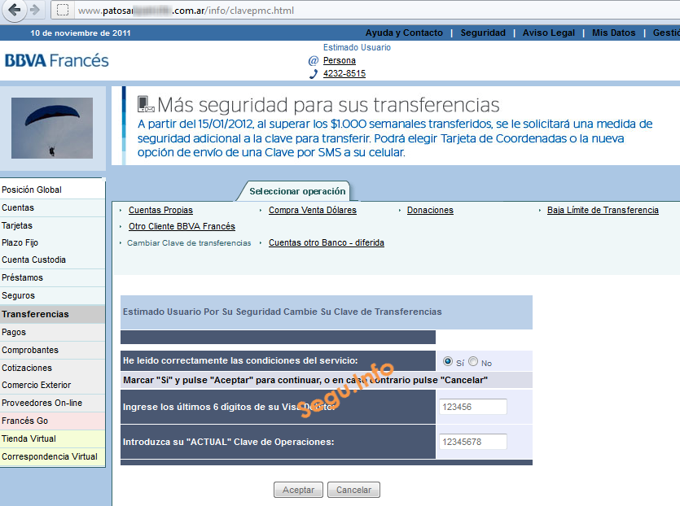
Task: Click the BBVA Francés logo
Action: pos(56,61)
